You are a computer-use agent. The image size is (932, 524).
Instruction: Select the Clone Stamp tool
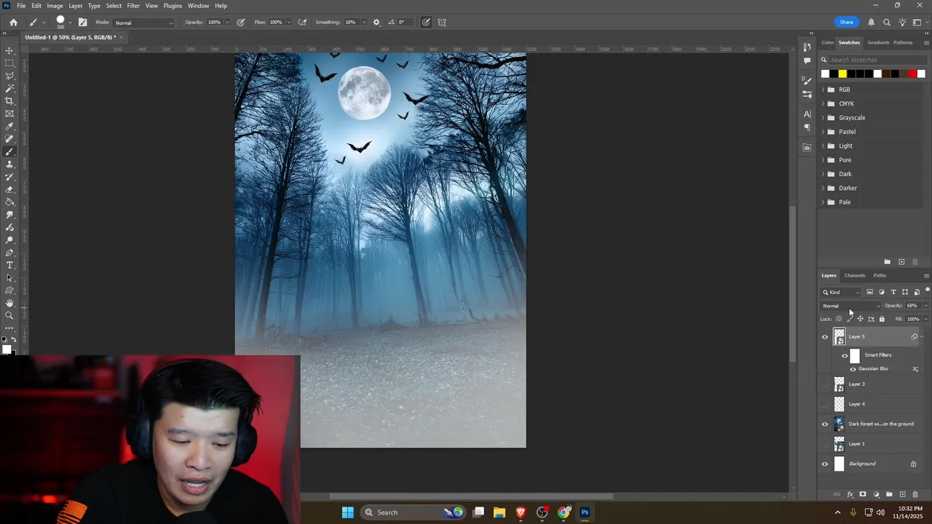click(x=9, y=164)
